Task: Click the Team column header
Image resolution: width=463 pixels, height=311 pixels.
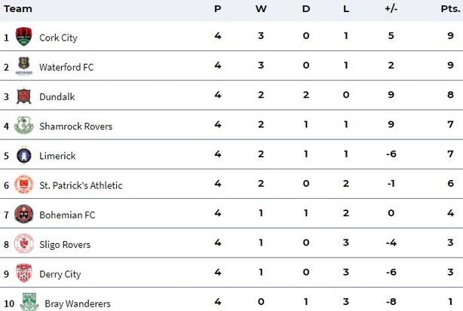Action: 17,9
